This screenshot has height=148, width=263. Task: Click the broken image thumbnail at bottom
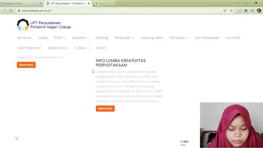[x=17, y=138]
